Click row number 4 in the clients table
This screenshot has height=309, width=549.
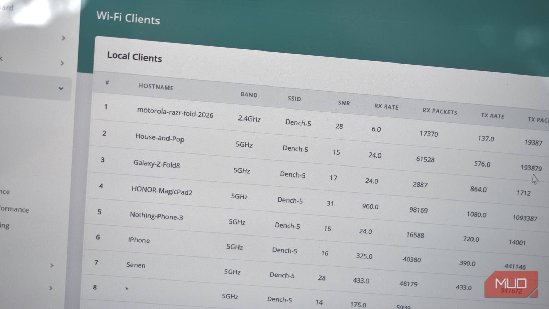click(101, 186)
